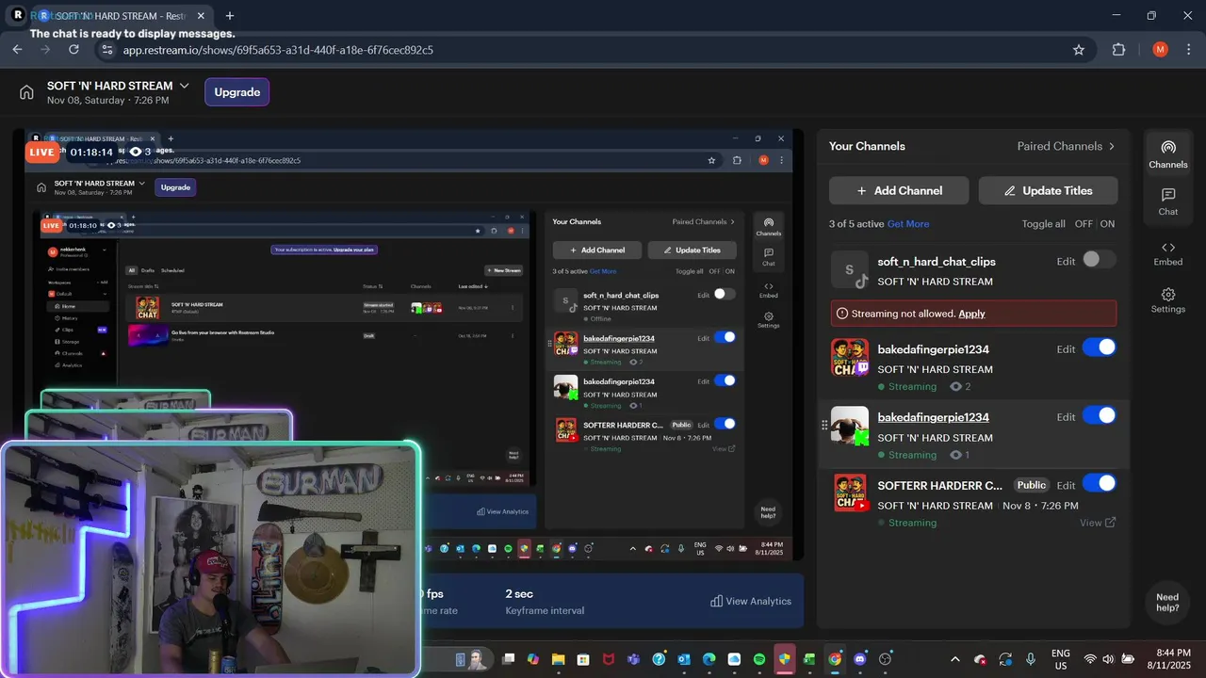Image resolution: width=1206 pixels, height=678 pixels.
Task: Click the Kick channel avatar icon
Action: pyautogui.click(x=850, y=425)
